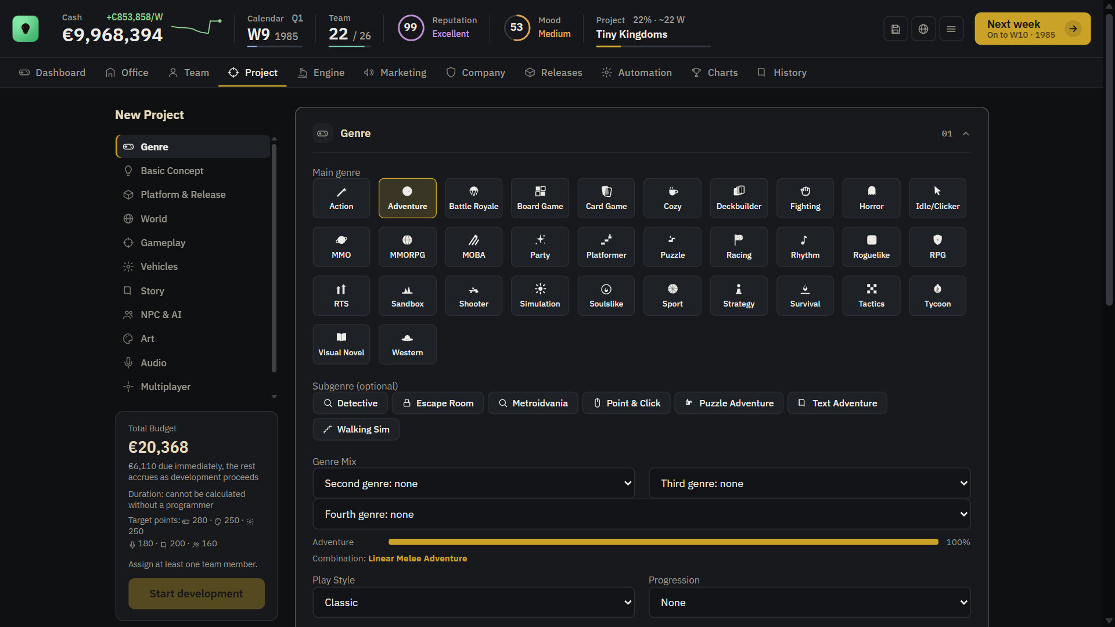The height and width of the screenshot is (627, 1115).
Task: Open the Second genre dropdown
Action: click(474, 484)
